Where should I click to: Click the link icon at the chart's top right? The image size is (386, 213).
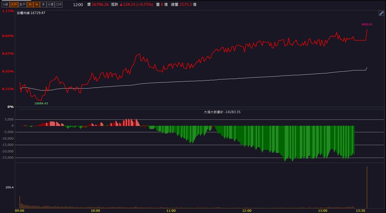381,14
